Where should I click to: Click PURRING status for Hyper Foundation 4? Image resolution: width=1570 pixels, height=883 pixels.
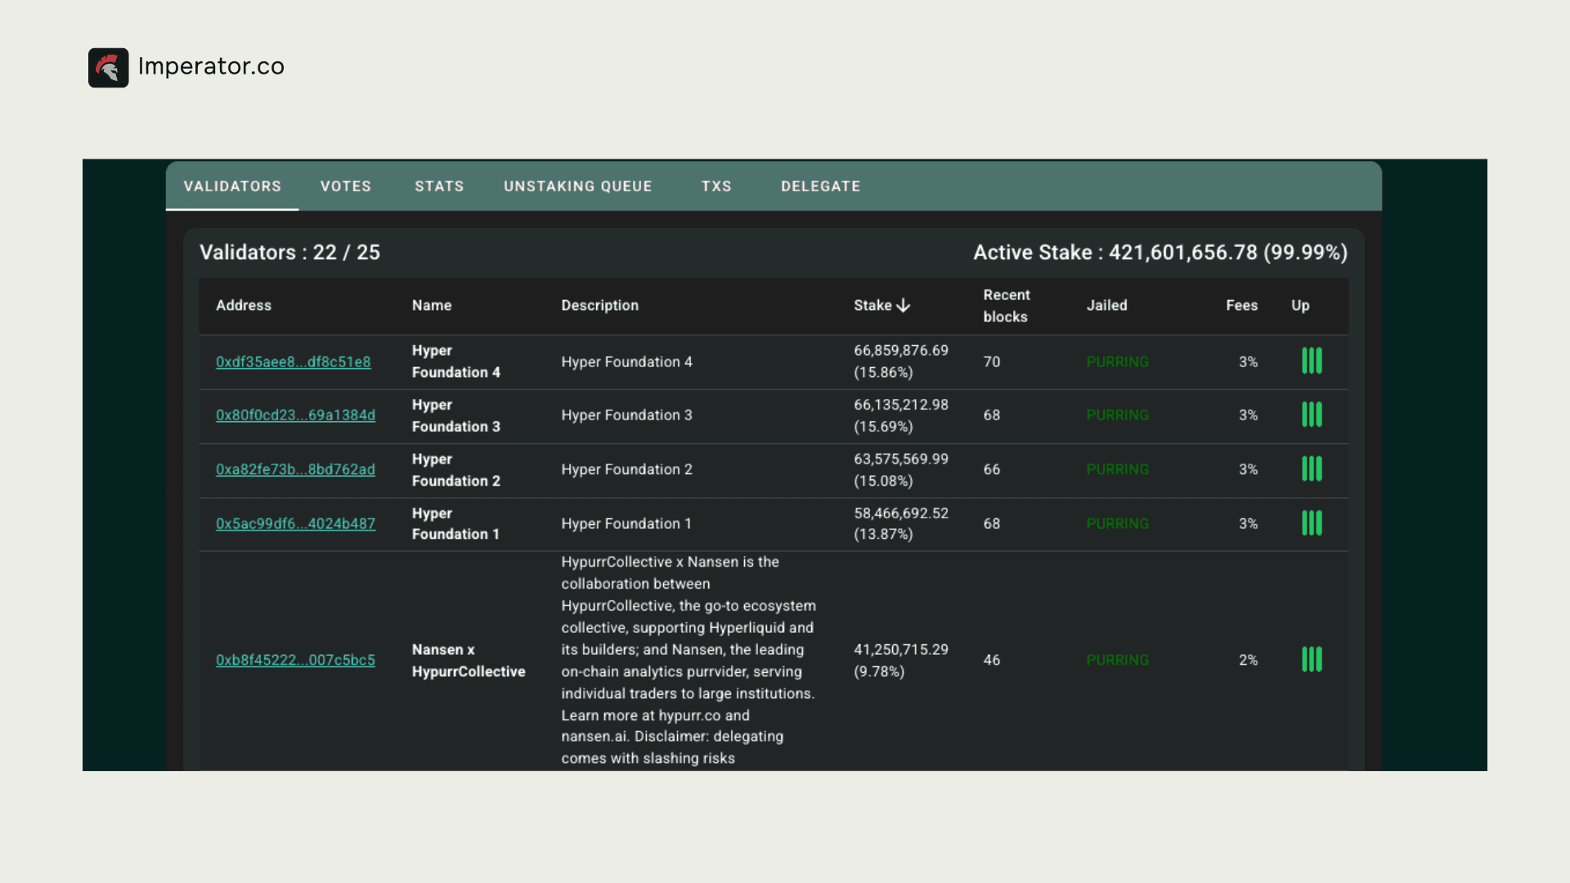pos(1118,361)
